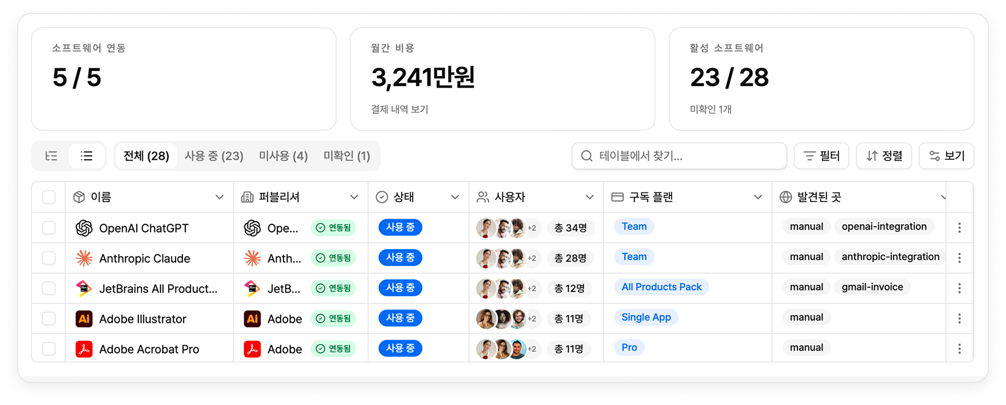
Task: Open row menu for OpenAI ChatGPT
Action: click(x=959, y=228)
